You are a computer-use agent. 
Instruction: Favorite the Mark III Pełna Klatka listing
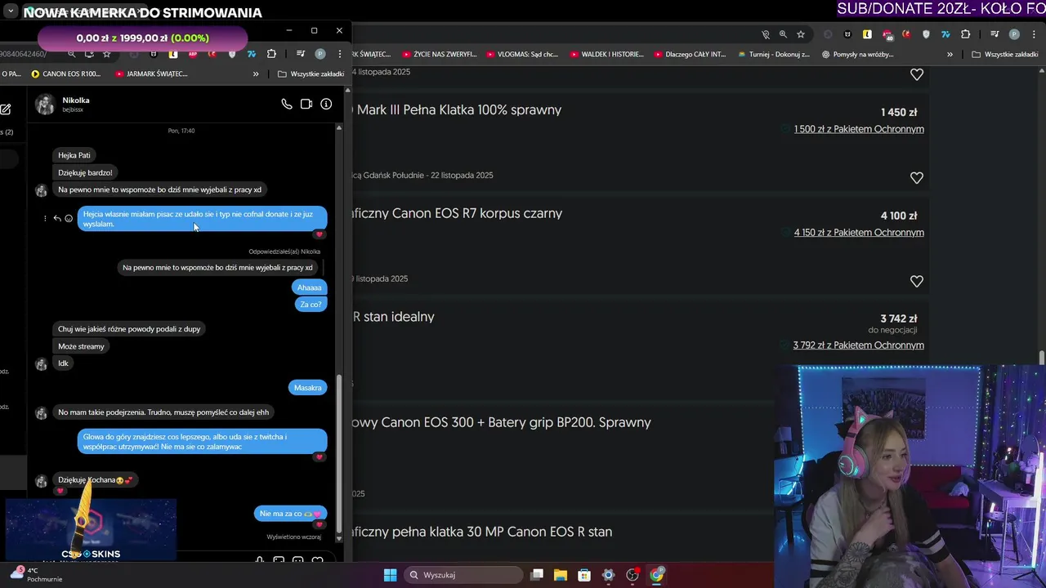click(917, 178)
